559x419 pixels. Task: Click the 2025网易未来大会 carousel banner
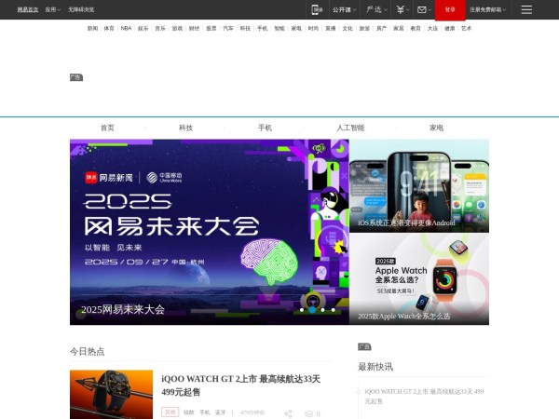coord(210,232)
